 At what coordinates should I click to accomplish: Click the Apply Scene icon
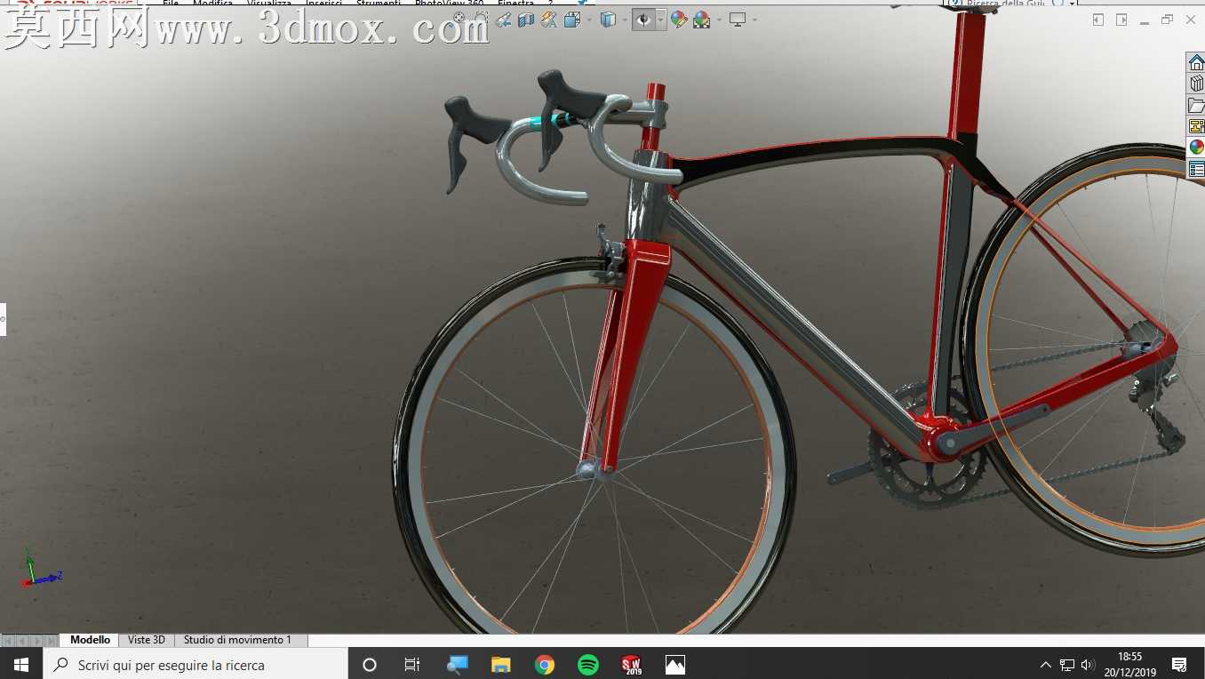point(701,20)
